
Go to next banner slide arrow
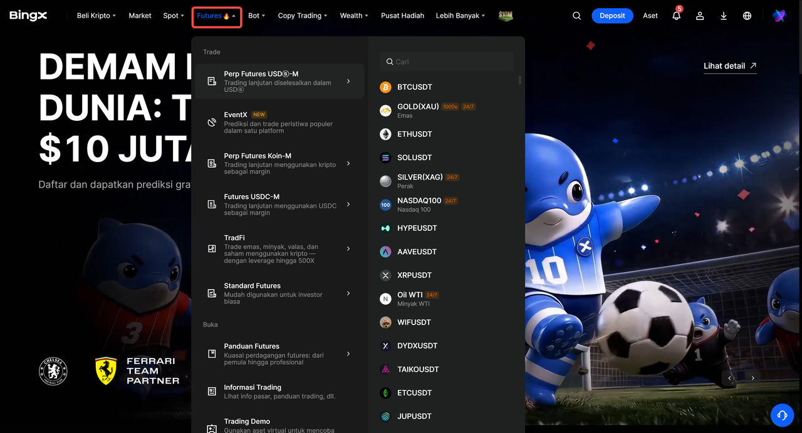753,378
